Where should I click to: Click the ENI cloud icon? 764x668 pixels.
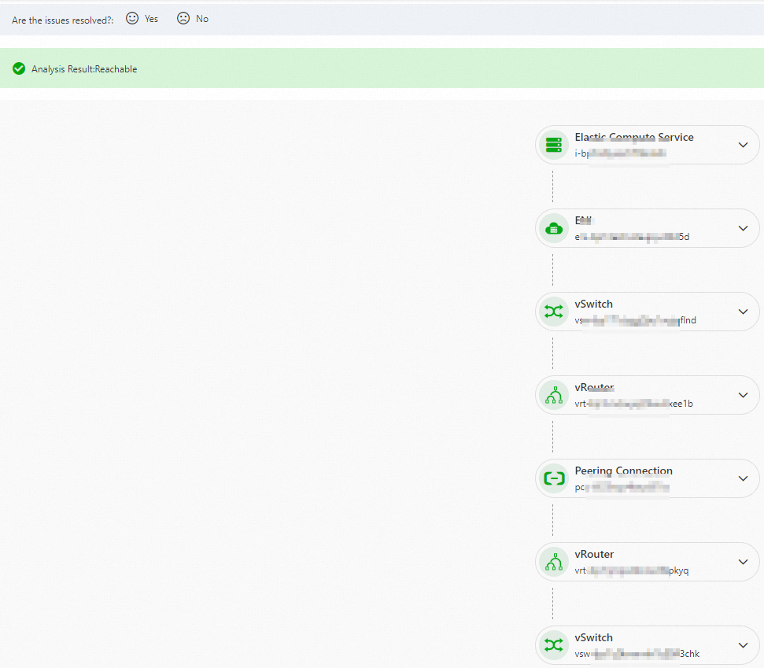tap(554, 228)
